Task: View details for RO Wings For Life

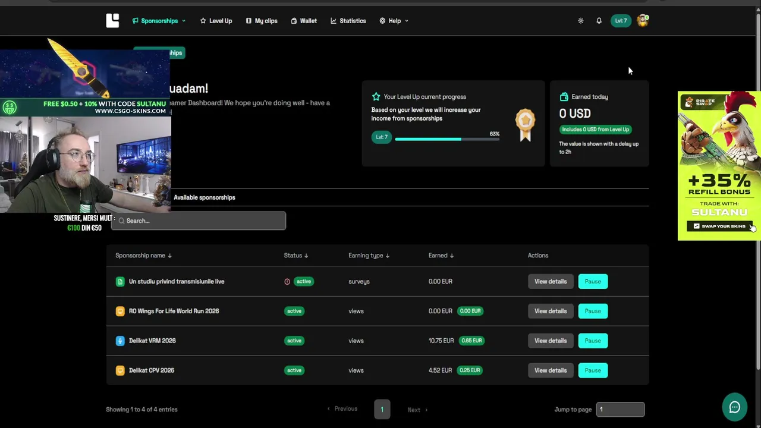Action: pyautogui.click(x=551, y=311)
